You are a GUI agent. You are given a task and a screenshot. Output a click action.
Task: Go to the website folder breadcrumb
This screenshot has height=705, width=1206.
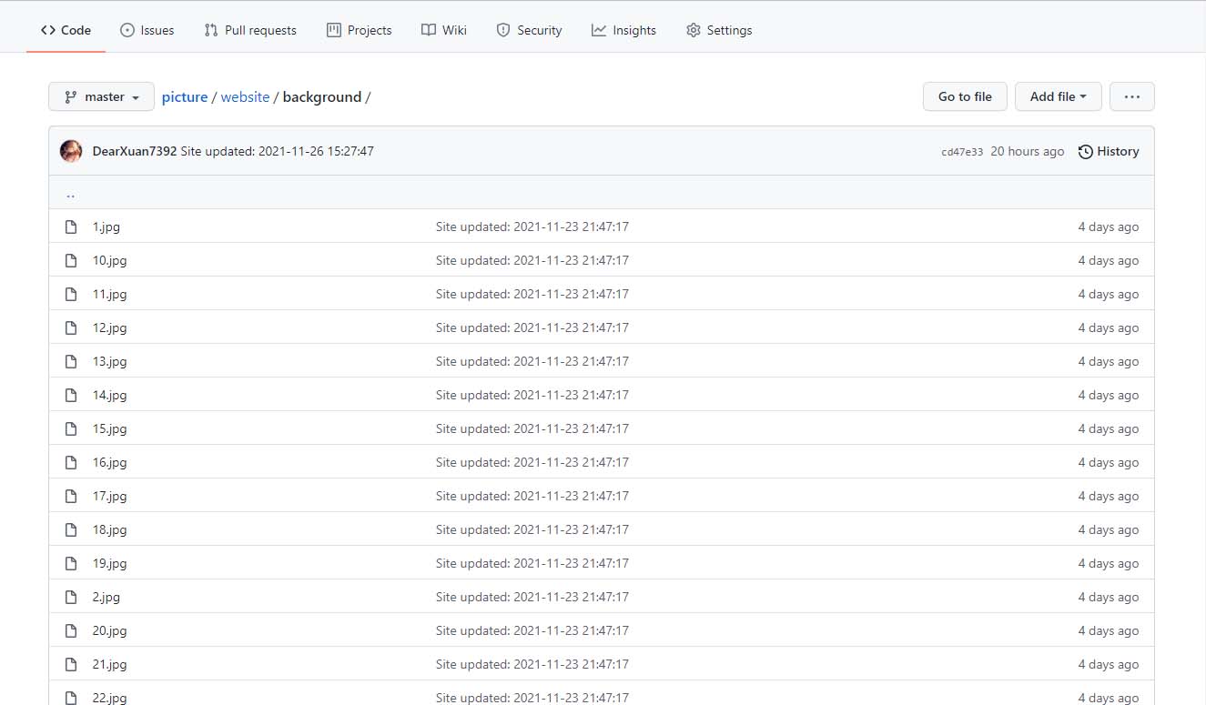(245, 96)
